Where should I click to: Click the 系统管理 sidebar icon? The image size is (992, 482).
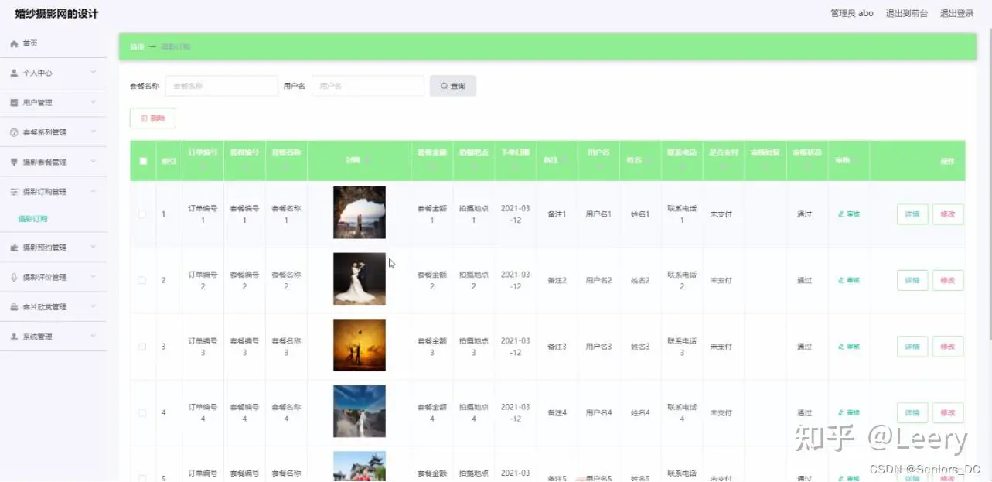(x=14, y=337)
